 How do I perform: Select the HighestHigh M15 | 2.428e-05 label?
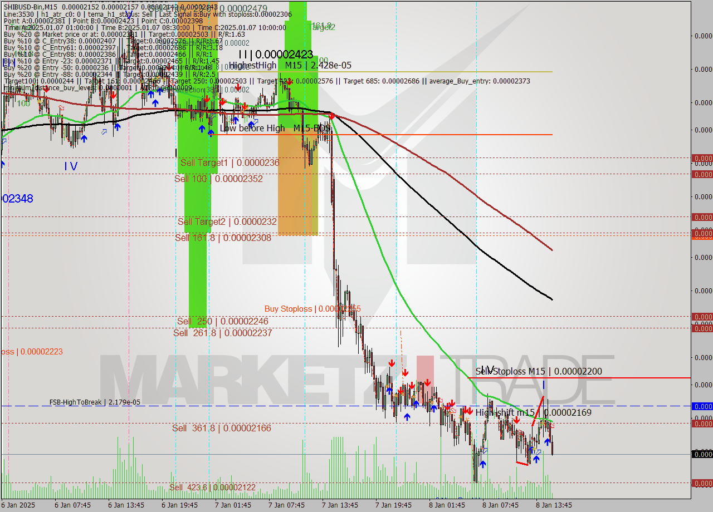tap(290, 66)
